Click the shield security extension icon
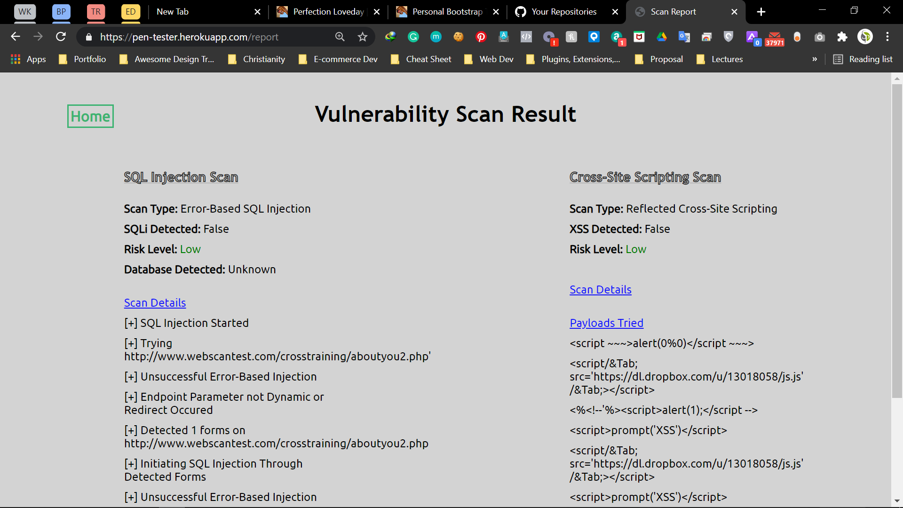The image size is (903, 508). [729, 37]
